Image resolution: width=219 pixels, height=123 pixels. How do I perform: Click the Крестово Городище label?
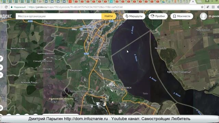tap(179, 72)
